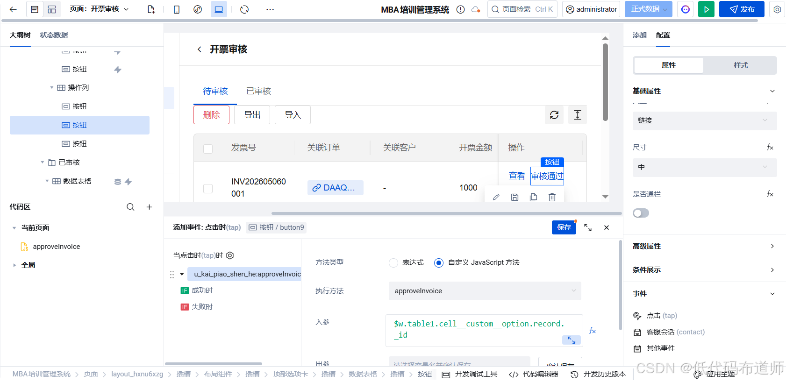The height and width of the screenshot is (382, 786).
Task: Select approveInvoice in the code tree
Action: 56,247
